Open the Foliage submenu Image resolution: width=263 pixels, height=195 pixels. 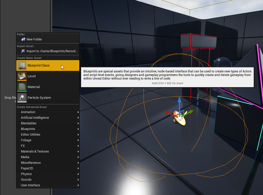point(48,140)
